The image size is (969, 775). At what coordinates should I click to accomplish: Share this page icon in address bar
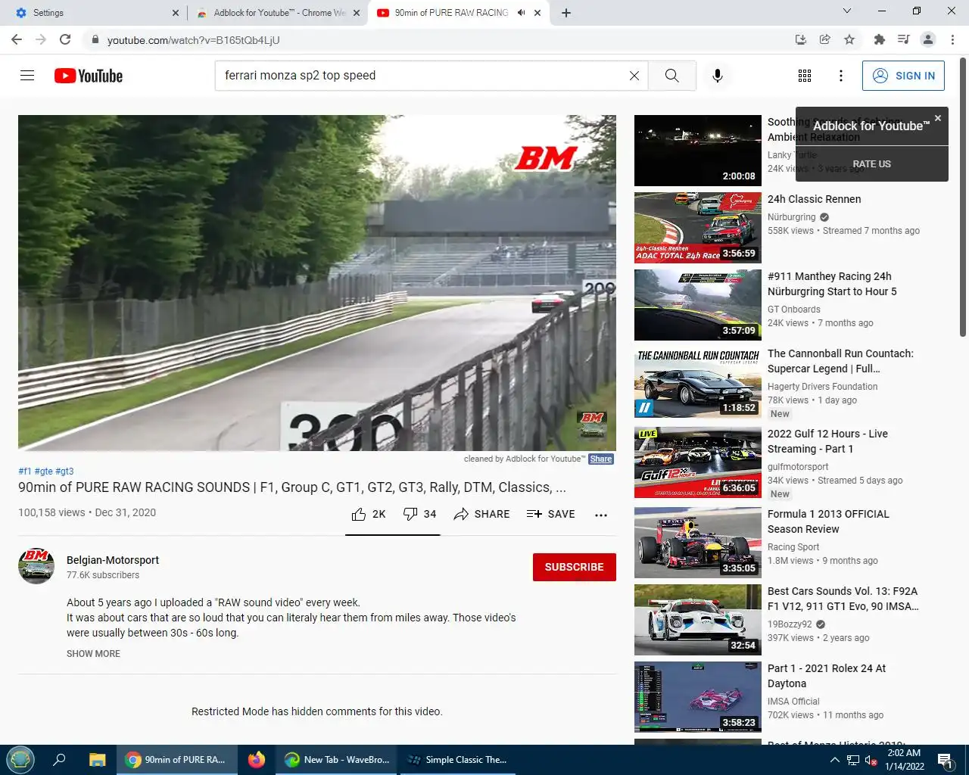pyautogui.click(x=825, y=39)
